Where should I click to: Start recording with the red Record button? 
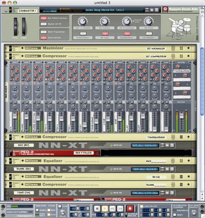[x=130, y=209]
